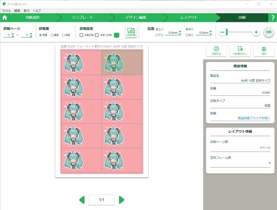Select the top-left label in preview

[81, 63]
